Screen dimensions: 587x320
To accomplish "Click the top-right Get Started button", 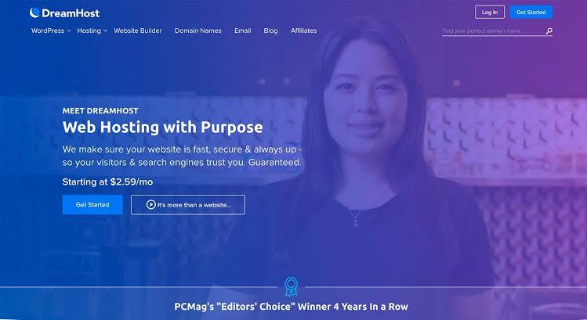I will pyautogui.click(x=531, y=12).
